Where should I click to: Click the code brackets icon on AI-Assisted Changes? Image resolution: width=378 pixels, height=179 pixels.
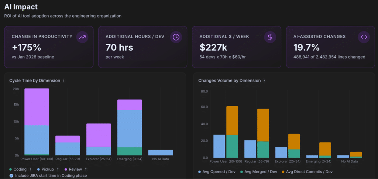(x=364, y=37)
